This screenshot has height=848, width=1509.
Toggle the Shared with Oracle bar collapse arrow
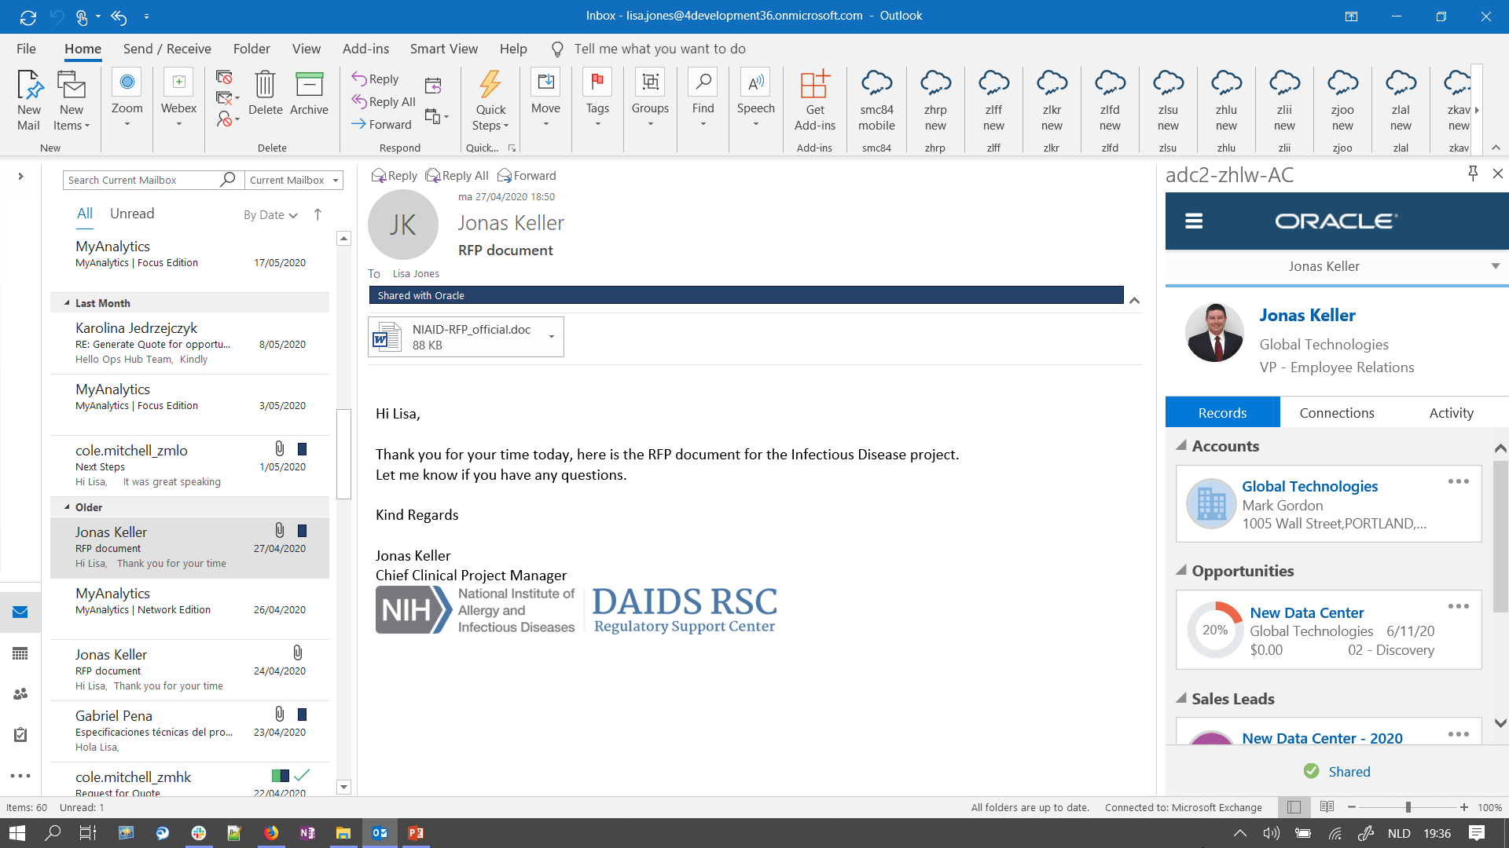click(1134, 300)
